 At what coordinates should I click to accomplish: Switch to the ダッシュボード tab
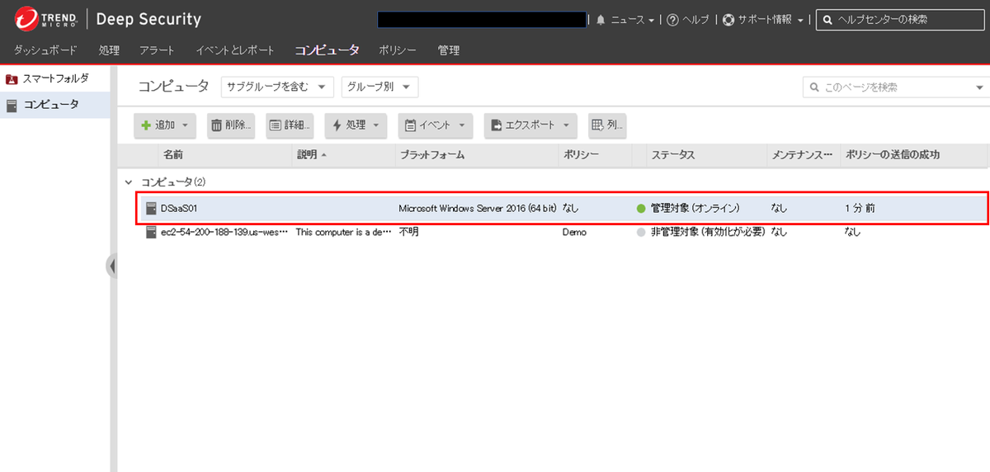click(x=45, y=50)
